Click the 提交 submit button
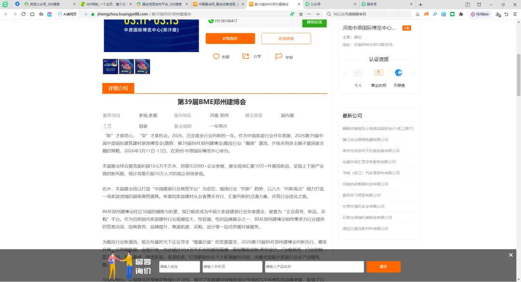Viewport: 521px width, 282px height. tap(384, 267)
